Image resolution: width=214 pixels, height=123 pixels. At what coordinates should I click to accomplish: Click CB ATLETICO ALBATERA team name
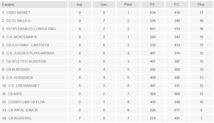26,61
